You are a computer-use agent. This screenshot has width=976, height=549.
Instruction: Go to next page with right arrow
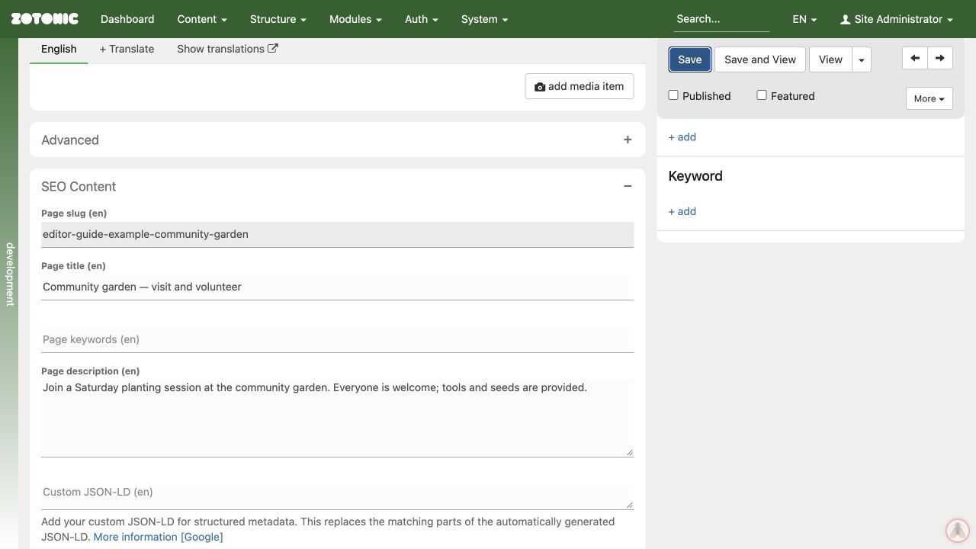click(940, 58)
